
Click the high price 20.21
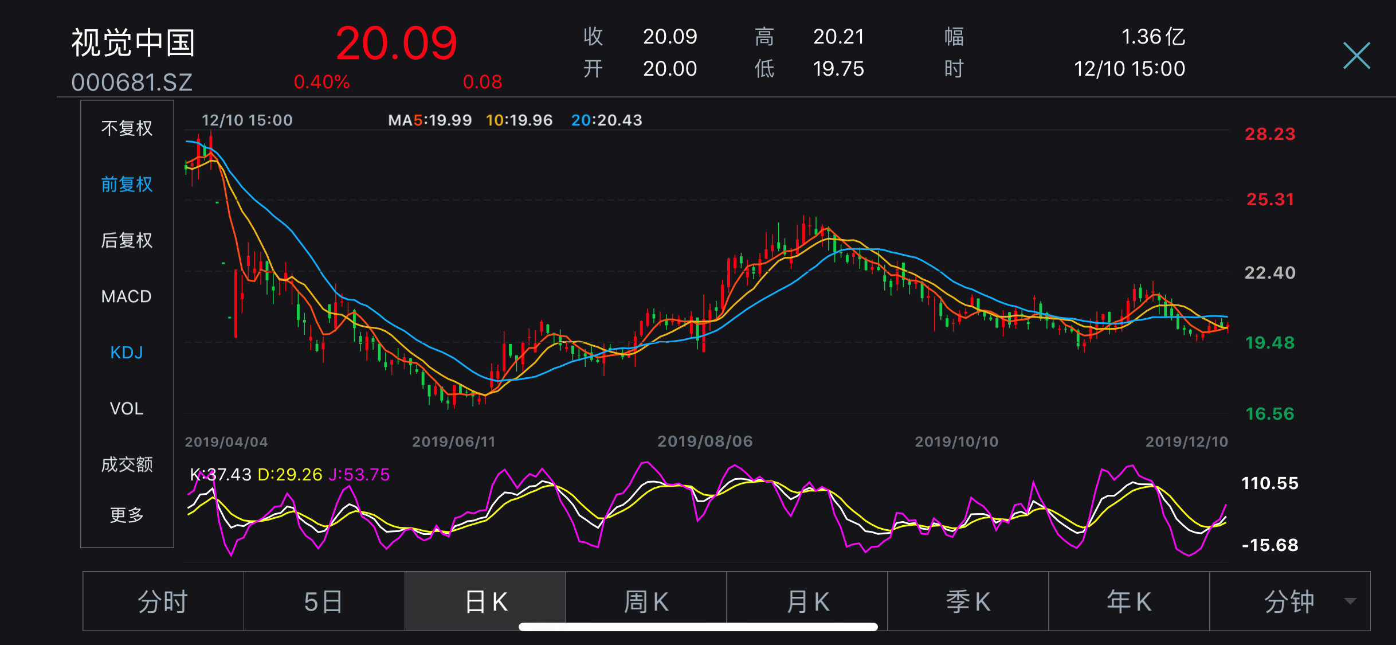838,37
